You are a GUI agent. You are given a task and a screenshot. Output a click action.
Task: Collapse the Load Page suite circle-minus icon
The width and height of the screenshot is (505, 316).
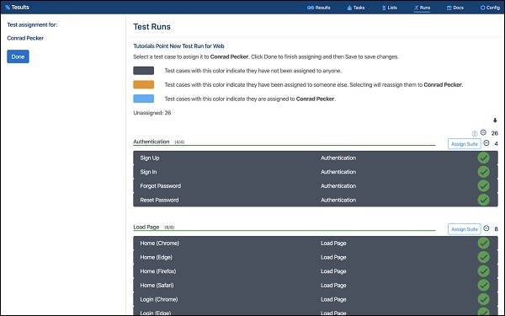[x=486, y=228]
